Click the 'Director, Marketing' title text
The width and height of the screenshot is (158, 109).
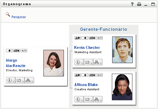[19, 70]
